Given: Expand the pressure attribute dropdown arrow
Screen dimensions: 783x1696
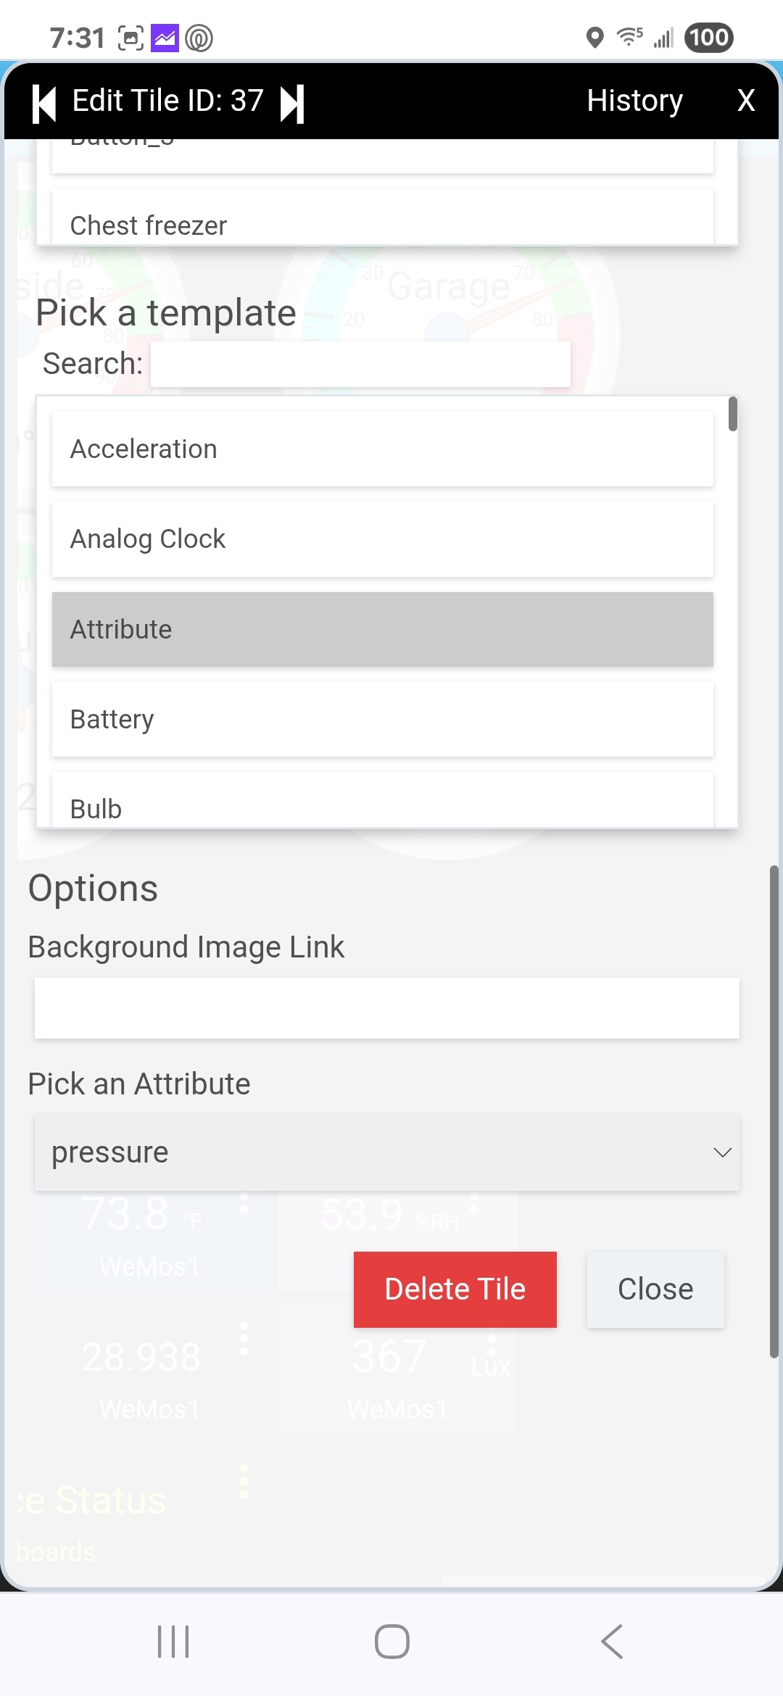Looking at the screenshot, I should coord(722,1152).
